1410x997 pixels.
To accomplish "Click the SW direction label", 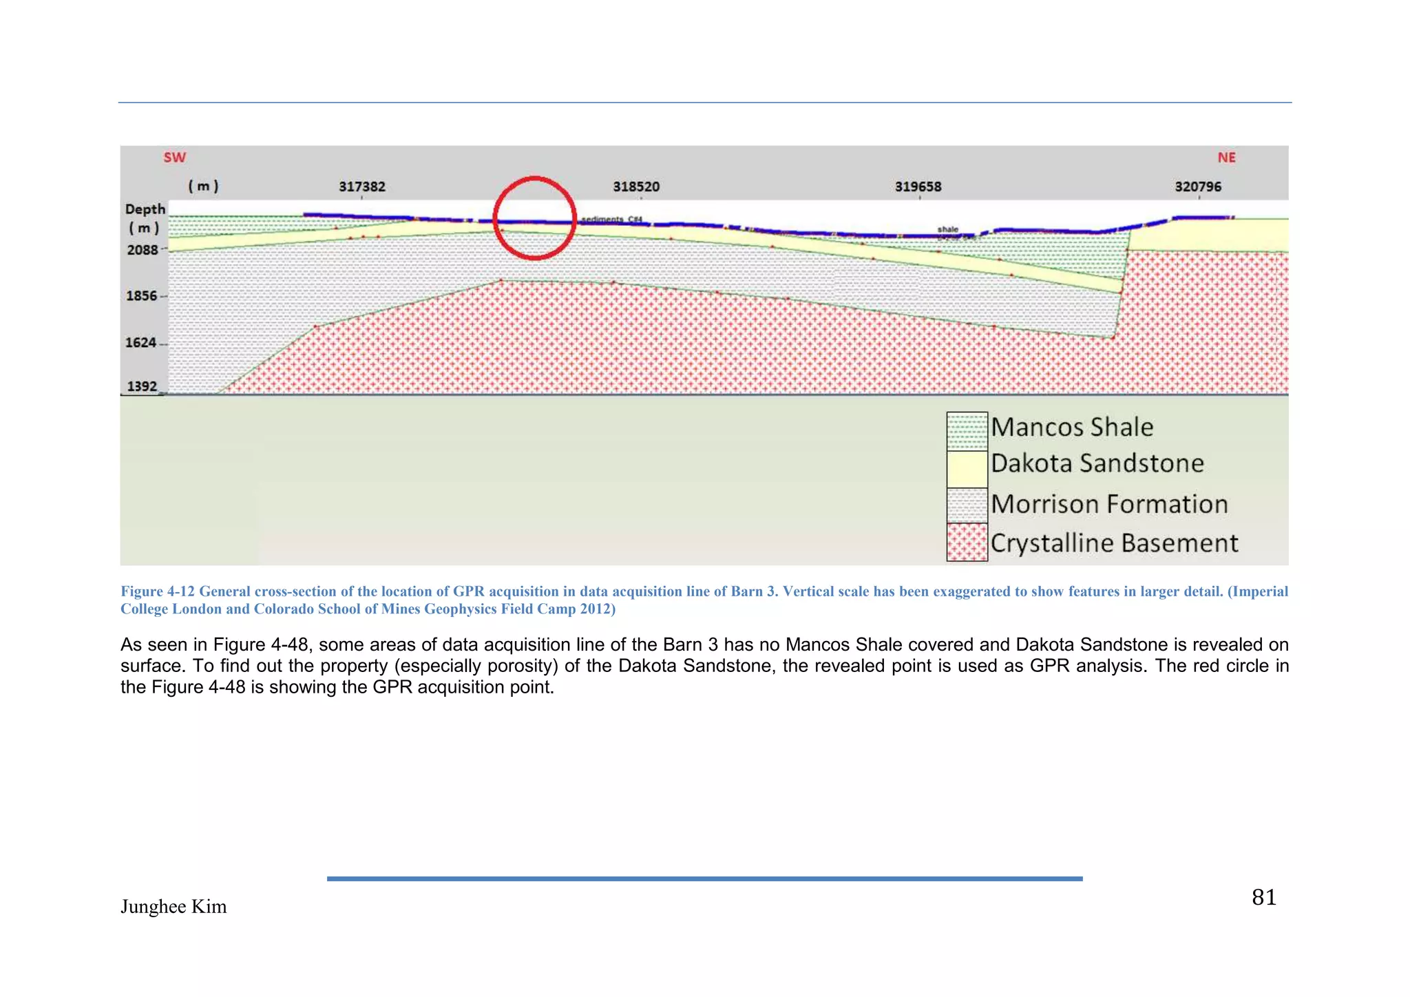I will [175, 158].
